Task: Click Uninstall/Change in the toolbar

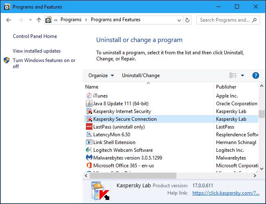Action: [141, 75]
